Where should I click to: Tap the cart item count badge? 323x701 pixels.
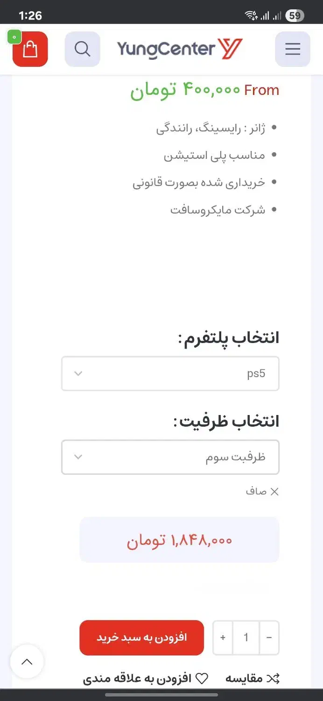tap(14, 36)
